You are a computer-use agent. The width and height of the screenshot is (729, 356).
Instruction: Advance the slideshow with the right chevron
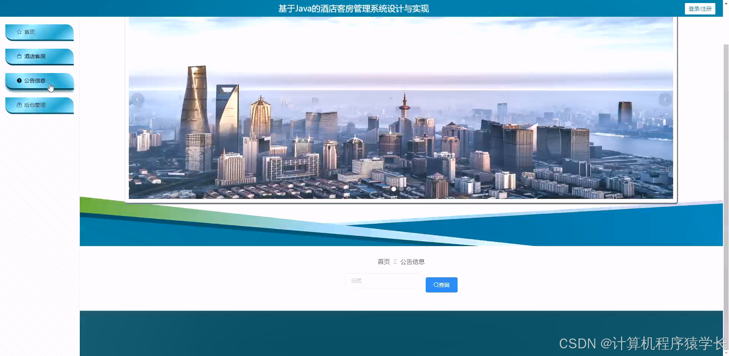point(664,99)
